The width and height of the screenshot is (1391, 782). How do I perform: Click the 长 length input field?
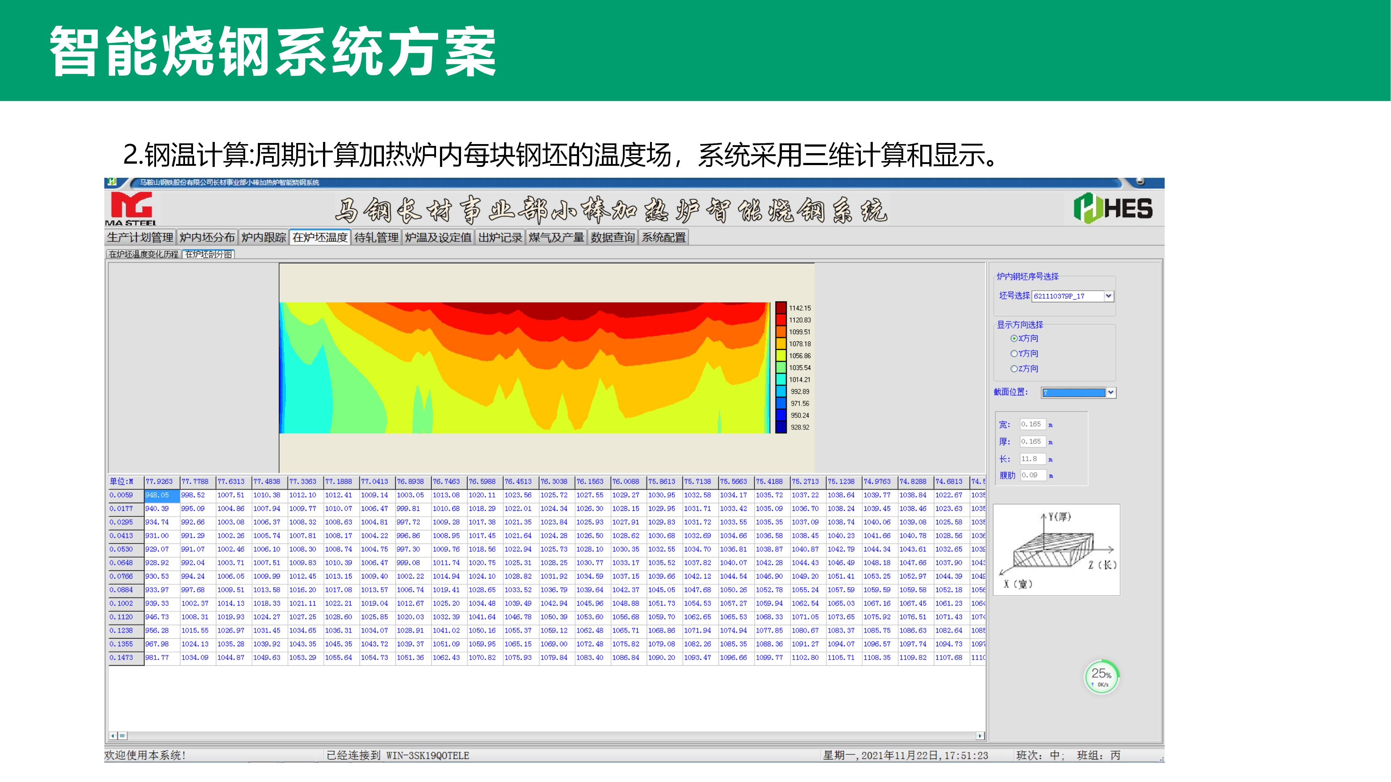tap(1032, 459)
